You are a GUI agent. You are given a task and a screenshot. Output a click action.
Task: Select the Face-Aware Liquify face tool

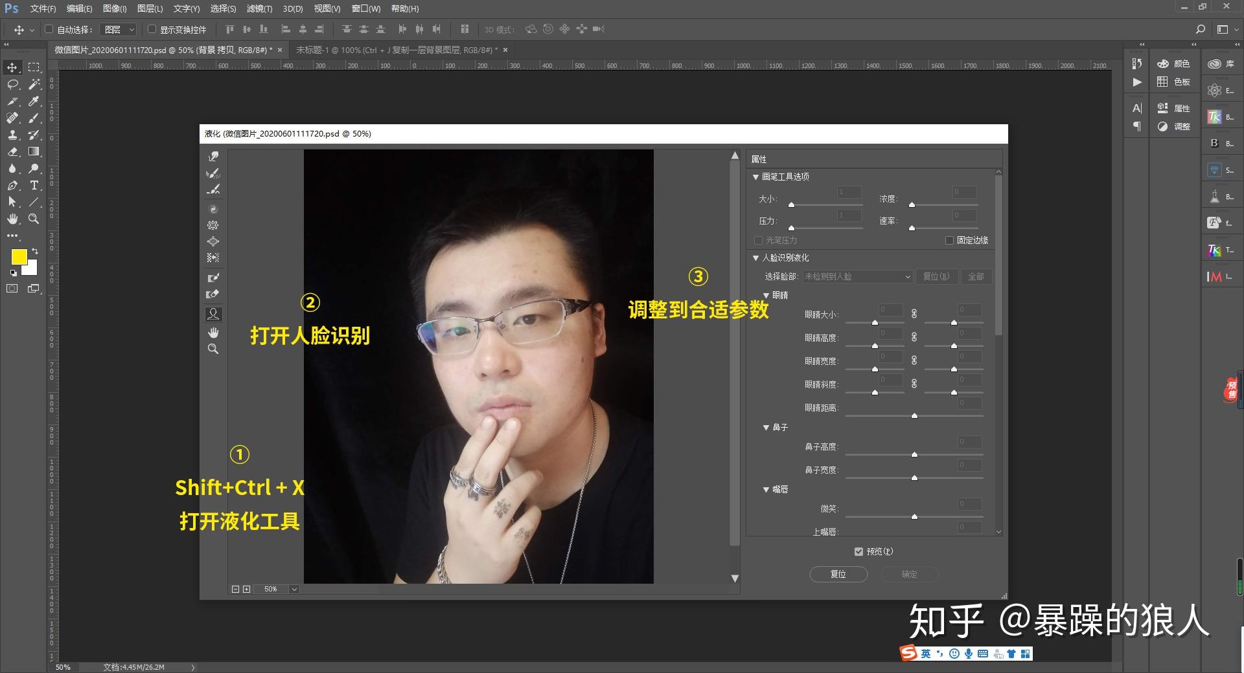click(x=213, y=314)
